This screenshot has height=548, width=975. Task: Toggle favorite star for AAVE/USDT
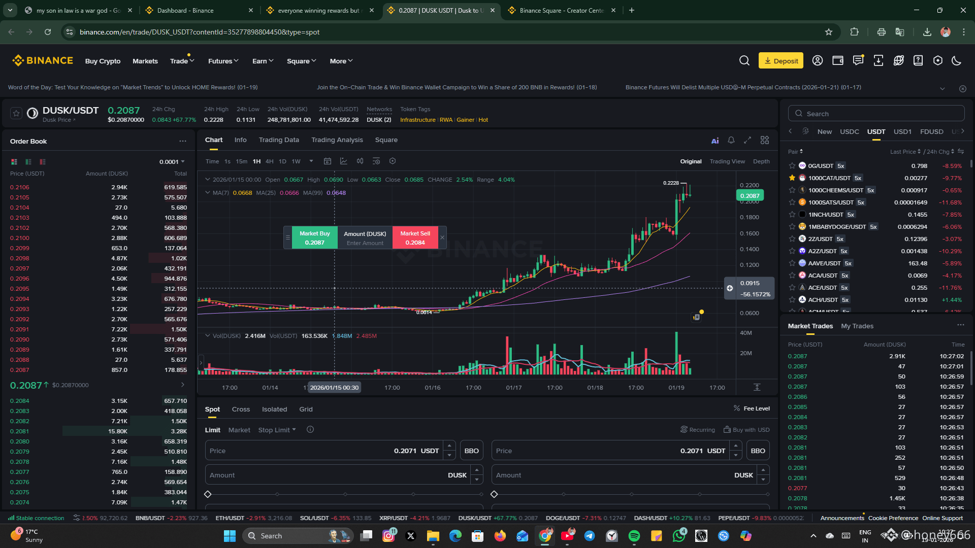tap(792, 263)
